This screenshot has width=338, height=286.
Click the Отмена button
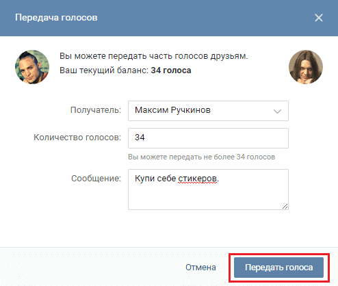[x=200, y=268]
